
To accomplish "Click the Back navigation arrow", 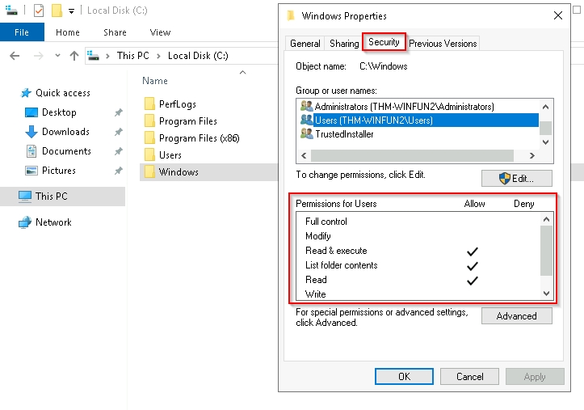I will [14, 56].
